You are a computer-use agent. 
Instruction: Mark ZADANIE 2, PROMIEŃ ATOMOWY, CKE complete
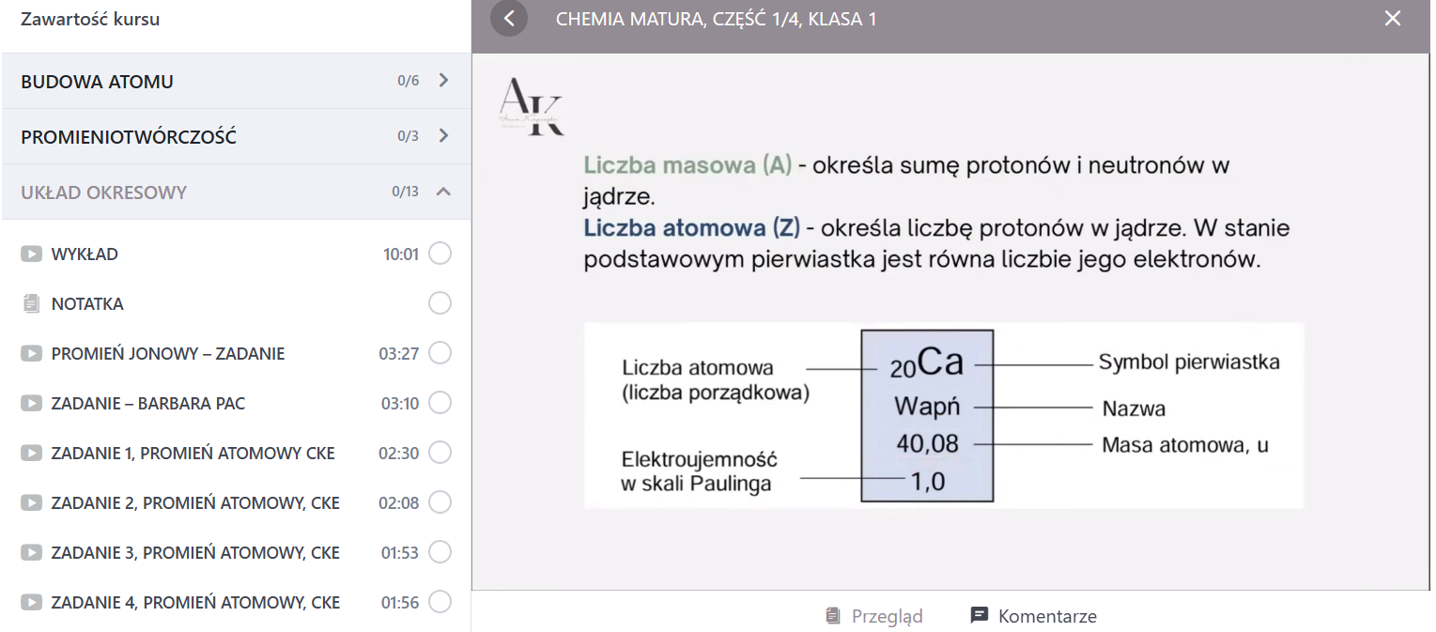point(439,501)
